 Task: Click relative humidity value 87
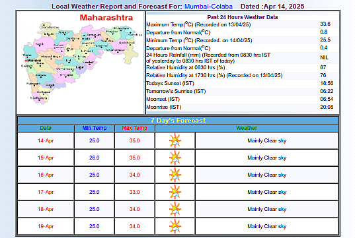[x=323, y=67]
